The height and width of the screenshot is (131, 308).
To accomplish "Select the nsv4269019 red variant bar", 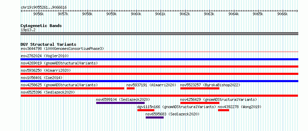I will coord(159,67).
